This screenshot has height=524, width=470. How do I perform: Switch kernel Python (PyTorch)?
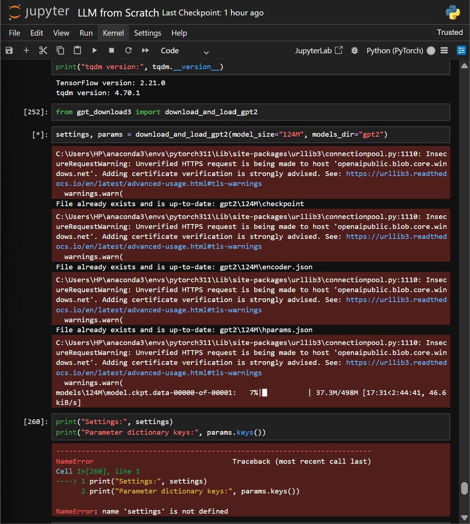395,51
